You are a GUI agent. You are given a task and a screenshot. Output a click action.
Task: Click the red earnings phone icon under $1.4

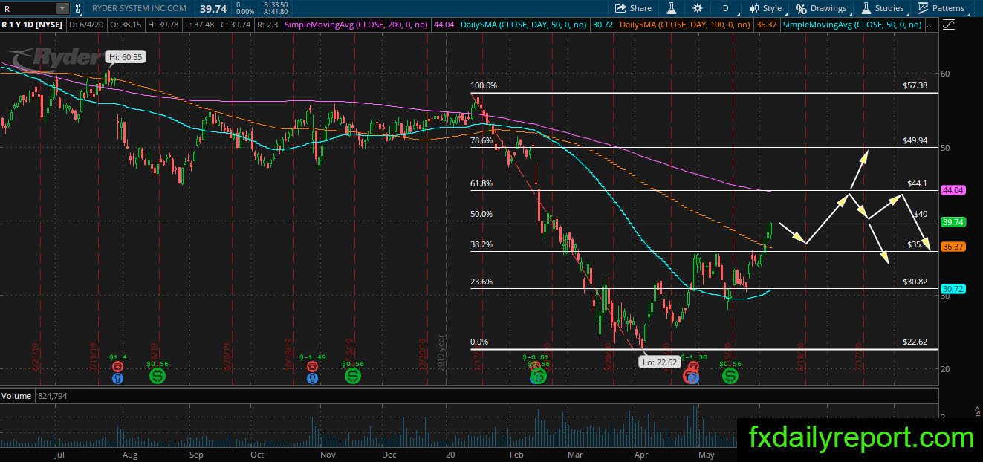click(117, 367)
